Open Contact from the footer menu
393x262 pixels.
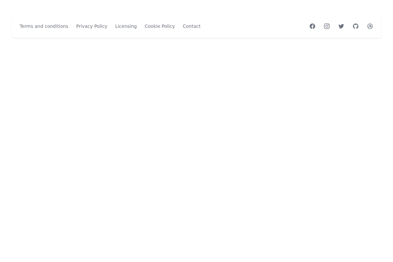[x=192, y=26]
